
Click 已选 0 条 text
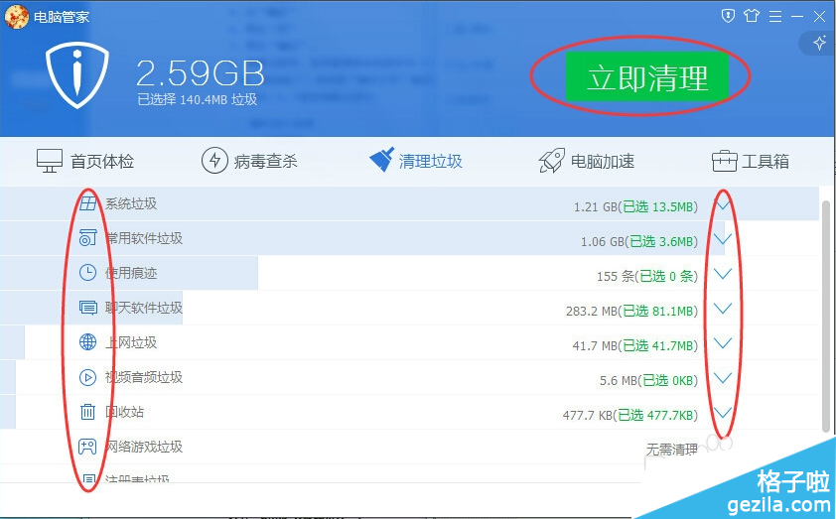(x=666, y=276)
